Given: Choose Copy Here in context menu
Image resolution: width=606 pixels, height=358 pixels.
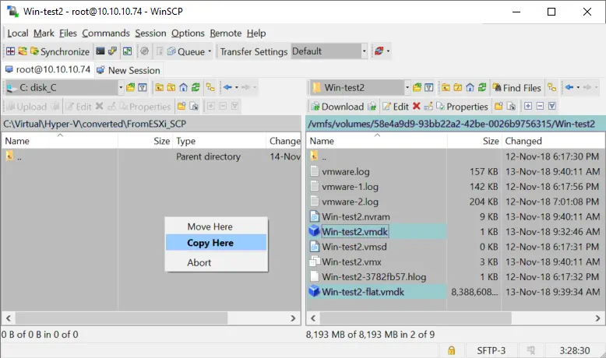Looking at the screenshot, I should coord(217,243).
